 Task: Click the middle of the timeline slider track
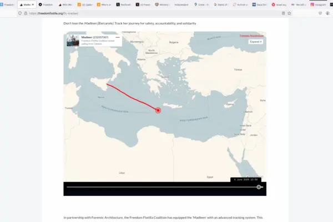(165, 187)
